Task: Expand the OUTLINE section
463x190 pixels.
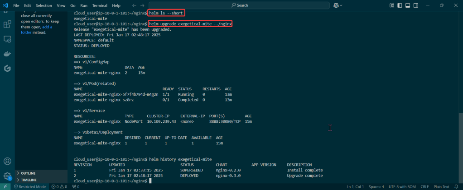Action: pyautogui.click(x=28, y=173)
